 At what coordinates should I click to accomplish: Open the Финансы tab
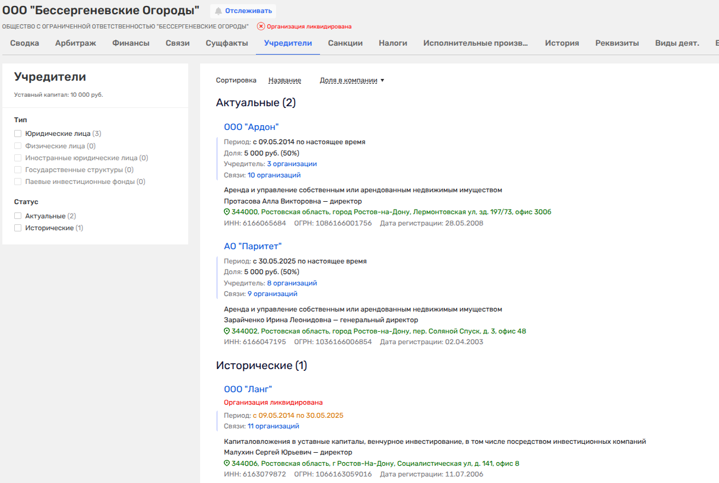(x=131, y=43)
